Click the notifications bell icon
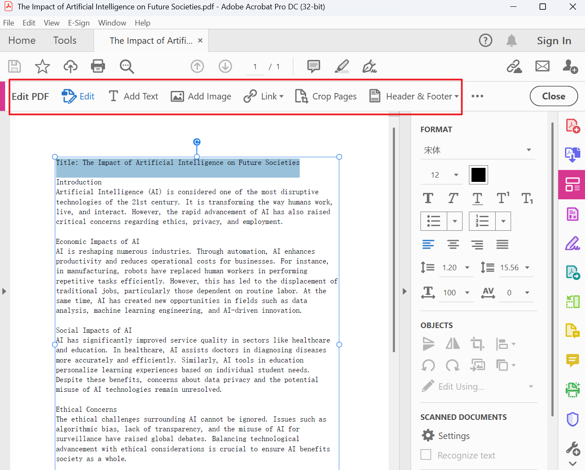 511,40
